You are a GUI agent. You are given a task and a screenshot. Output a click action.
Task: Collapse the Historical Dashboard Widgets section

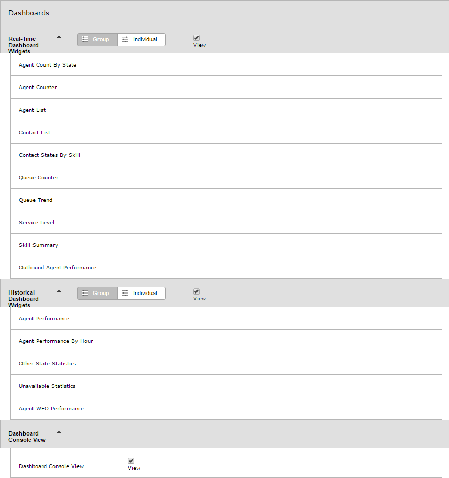(x=59, y=291)
